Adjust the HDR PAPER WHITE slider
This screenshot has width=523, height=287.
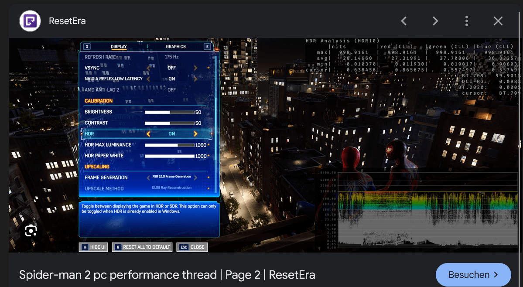pyautogui.click(x=169, y=156)
